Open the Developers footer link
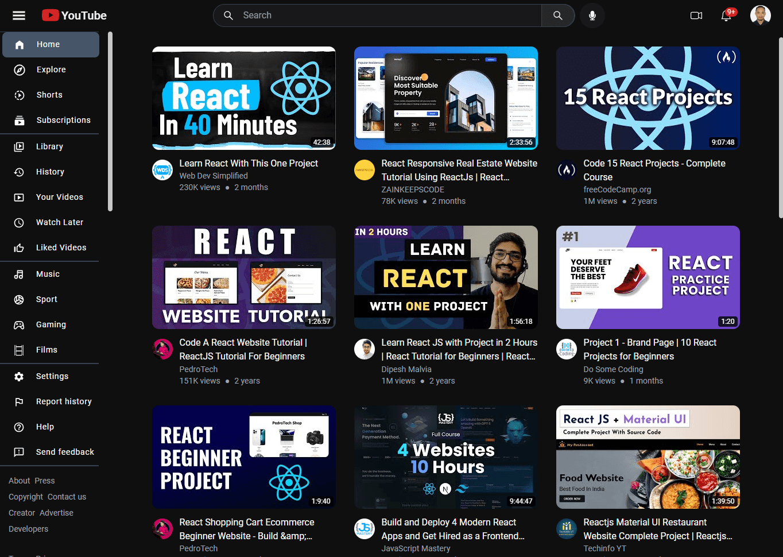Viewport: 783px width, 557px height. (x=29, y=529)
